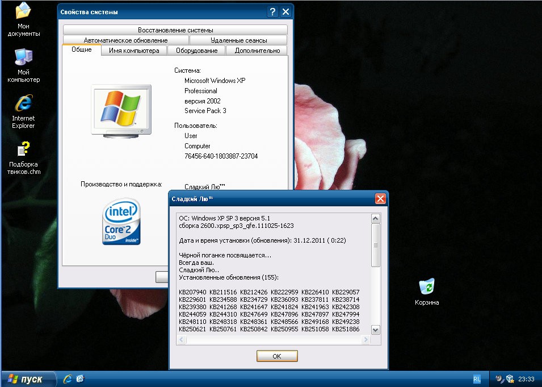
Task: Open the Оборудование tab
Action: 197,51
